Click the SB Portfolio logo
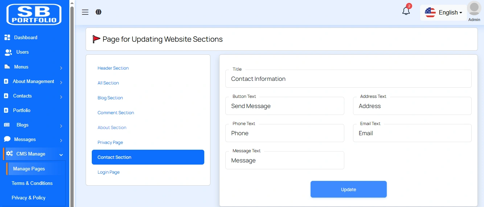This screenshot has width=484, height=207. tap(34, 15)
